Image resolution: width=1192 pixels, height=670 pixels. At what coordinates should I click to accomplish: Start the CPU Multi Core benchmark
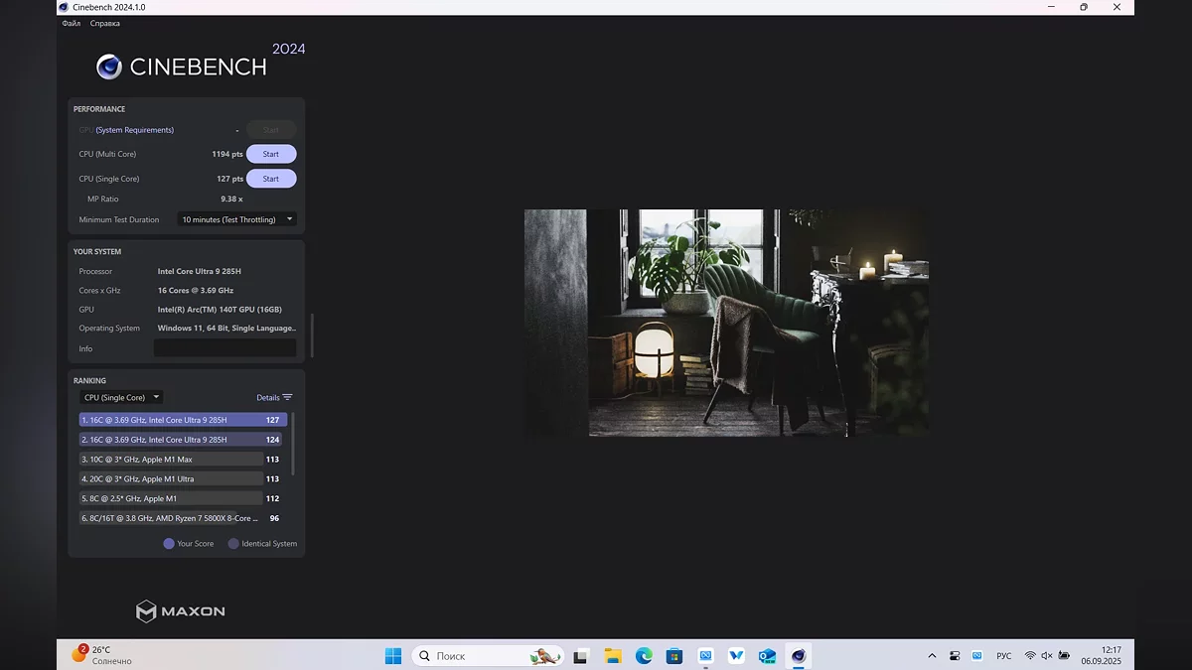[270, 154]
